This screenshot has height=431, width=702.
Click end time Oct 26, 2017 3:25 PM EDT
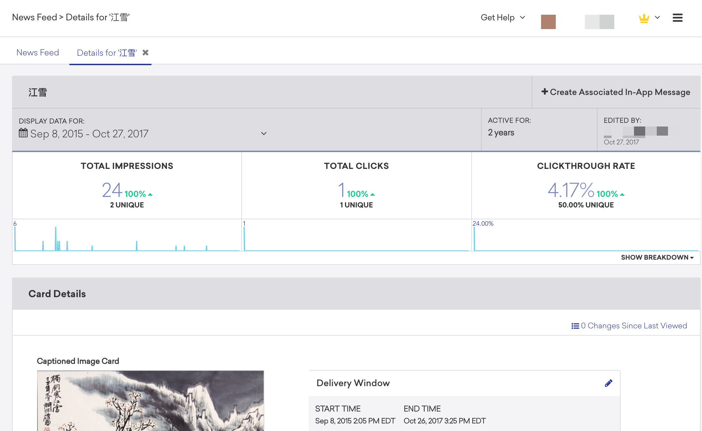[445, 421]
